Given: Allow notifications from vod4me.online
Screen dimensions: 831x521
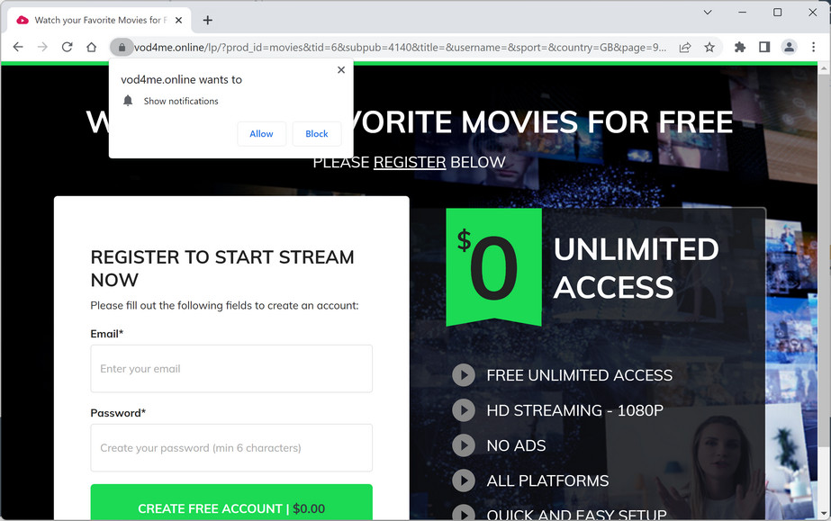Looking at the screenshot, I should 261,133.
